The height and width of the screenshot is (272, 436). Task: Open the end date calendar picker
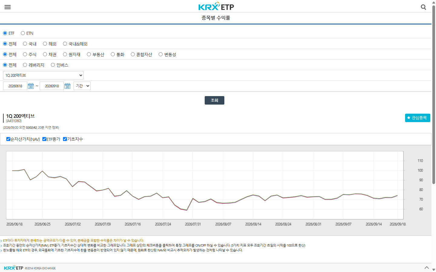click(x=68, y=86)
